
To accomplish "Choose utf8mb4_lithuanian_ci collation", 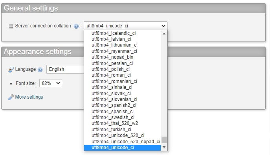I will click(122, 45).
